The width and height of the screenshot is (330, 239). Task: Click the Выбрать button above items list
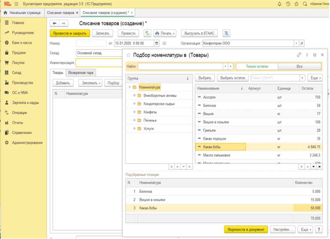pos(205,78)
